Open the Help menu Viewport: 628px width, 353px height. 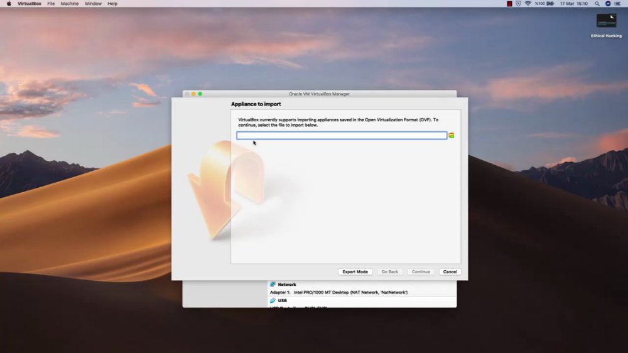(x=112, y=4)
